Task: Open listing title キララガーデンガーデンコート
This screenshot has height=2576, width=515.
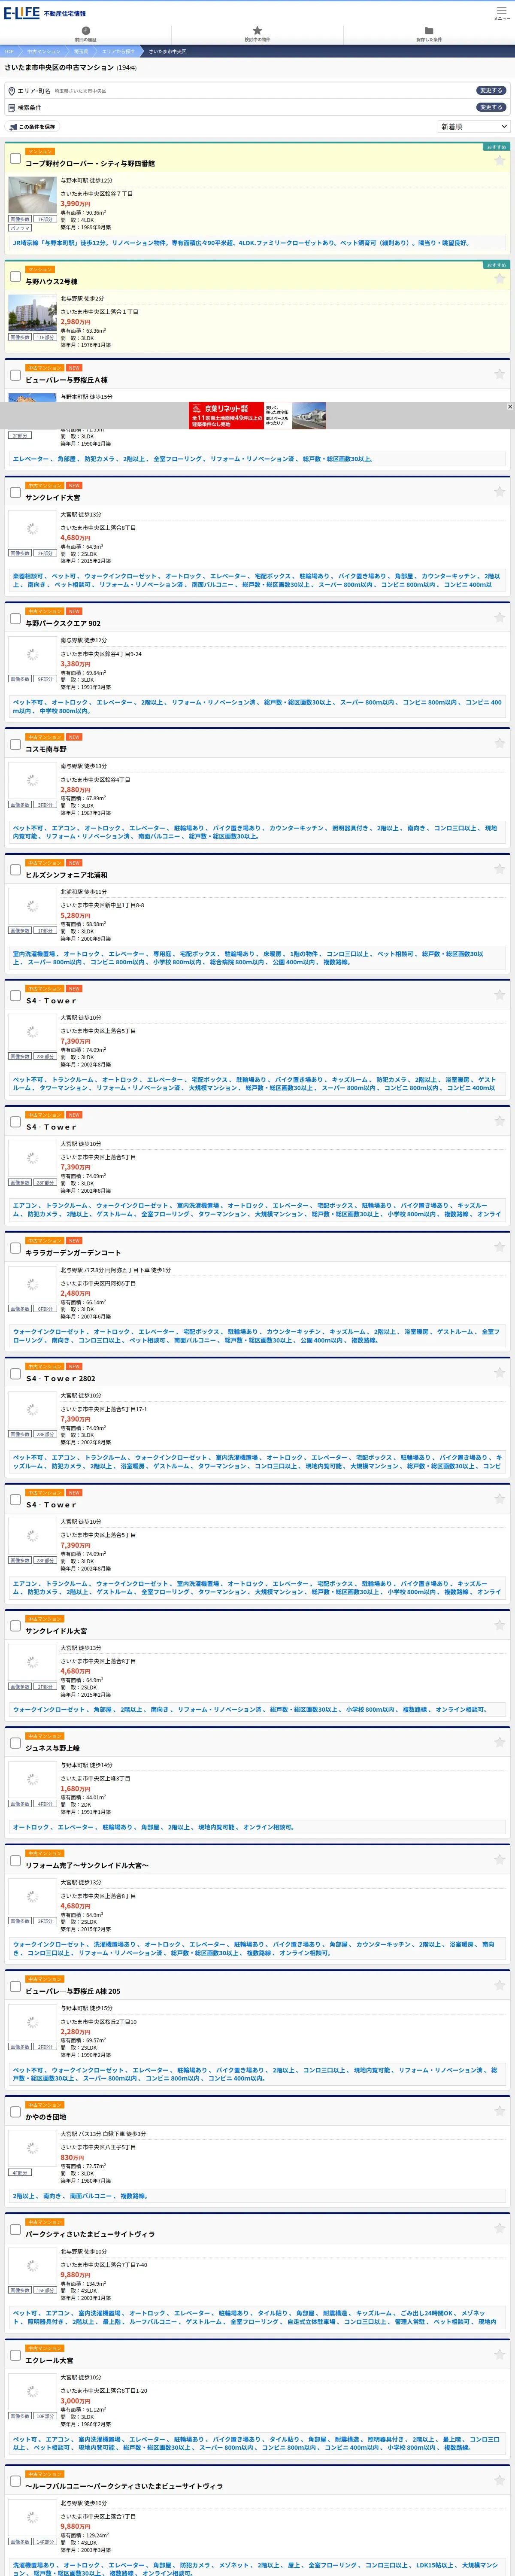Action: [x=73, y=1253]
